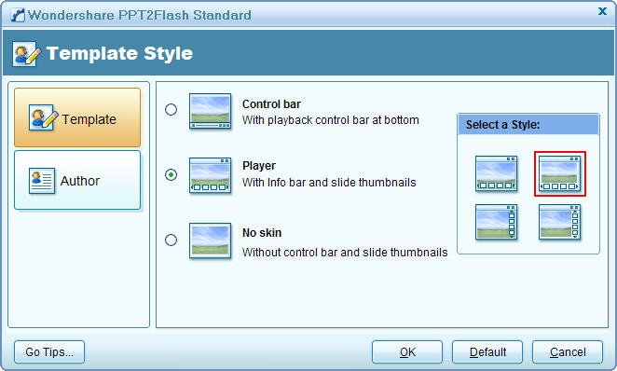Click the 'Player' label text

[259, 166]
